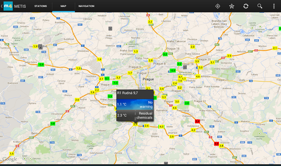Screen dimensions: 281x166
Task: Tap the yellow 2,4 station marker
Action: coord(175,83)
